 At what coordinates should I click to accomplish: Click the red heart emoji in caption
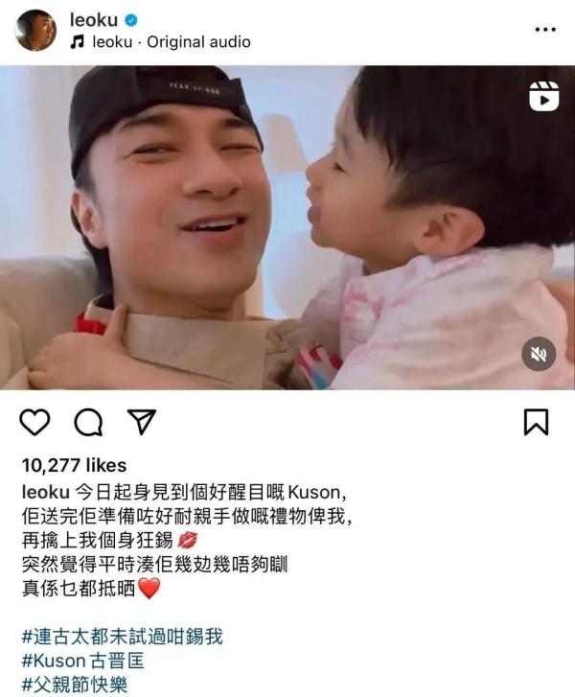(149, 589)
